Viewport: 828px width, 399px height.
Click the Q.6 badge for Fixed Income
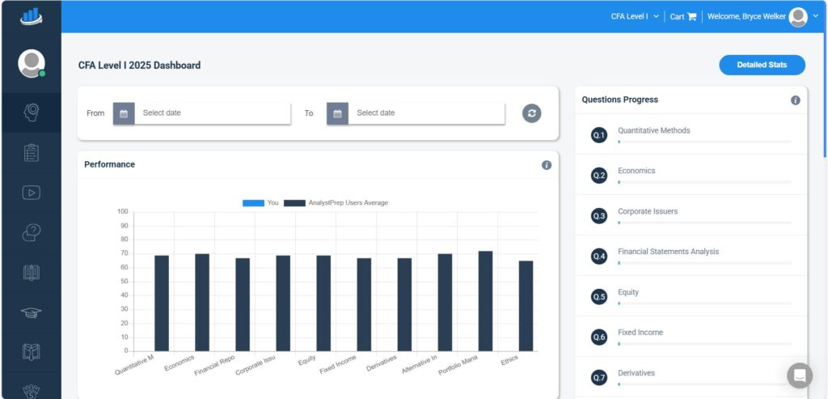[599, 337]
